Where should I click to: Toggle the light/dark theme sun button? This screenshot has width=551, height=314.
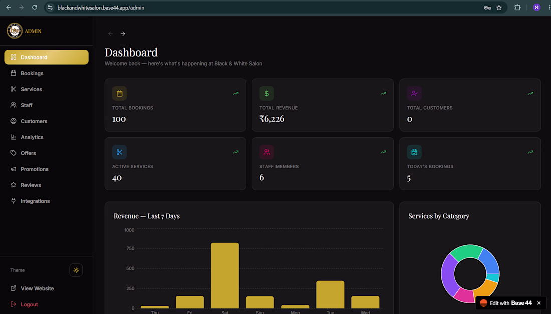point(76,270)
